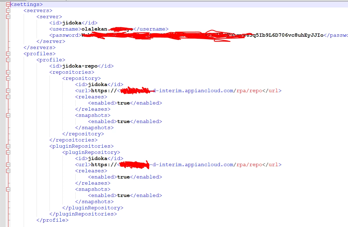Collapse the <profiles> fold marker

pos(8,54)
